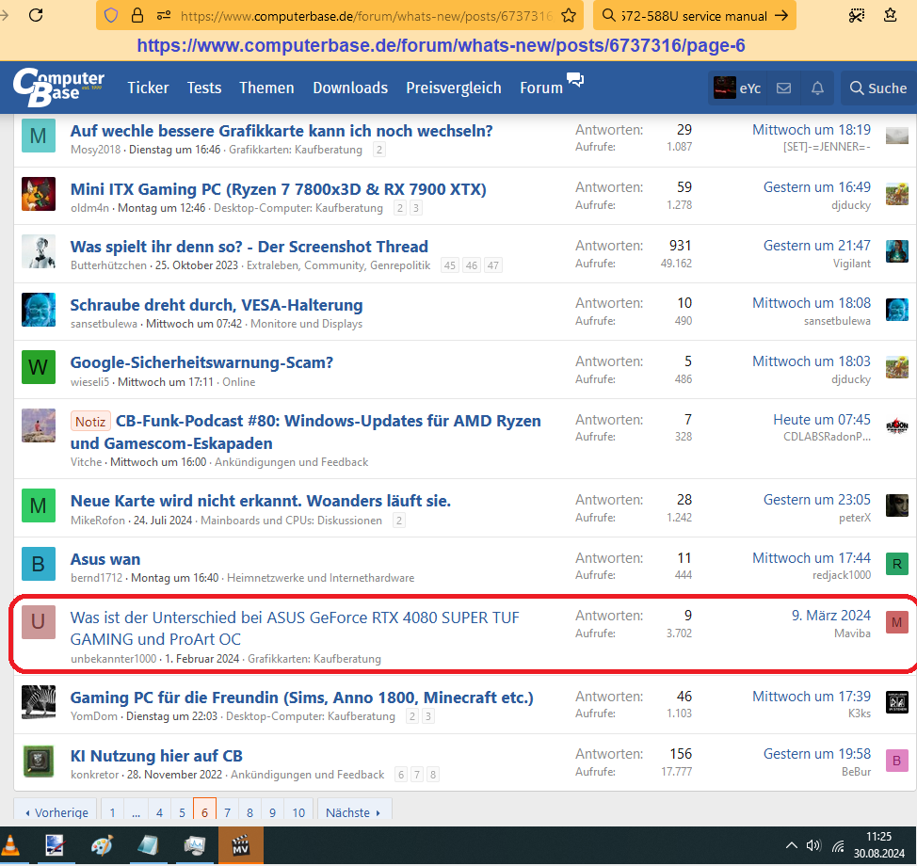The image size is (917, 866).
Task: Click konkretor's avatar image
Action: point(39,761)
